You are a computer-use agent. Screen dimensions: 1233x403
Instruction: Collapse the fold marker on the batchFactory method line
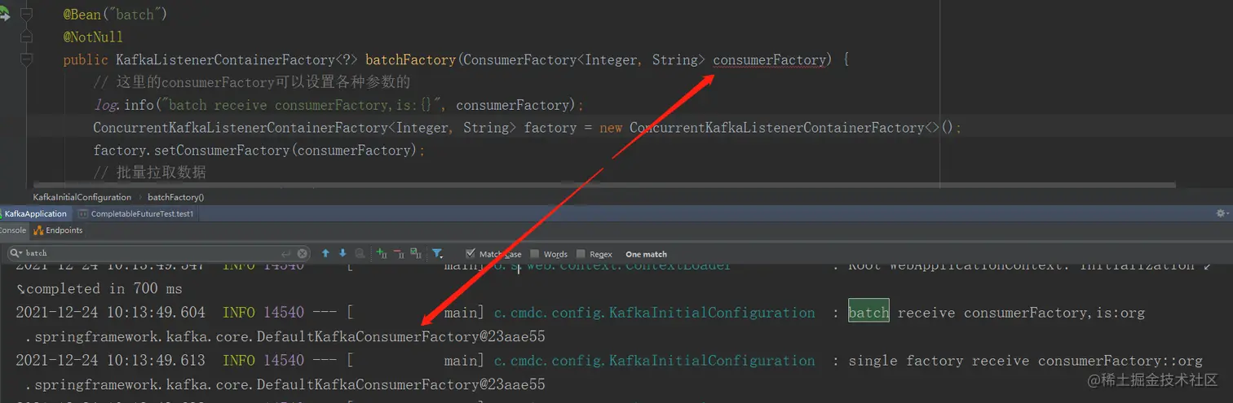pyautogui.click(x=27, y=60)
